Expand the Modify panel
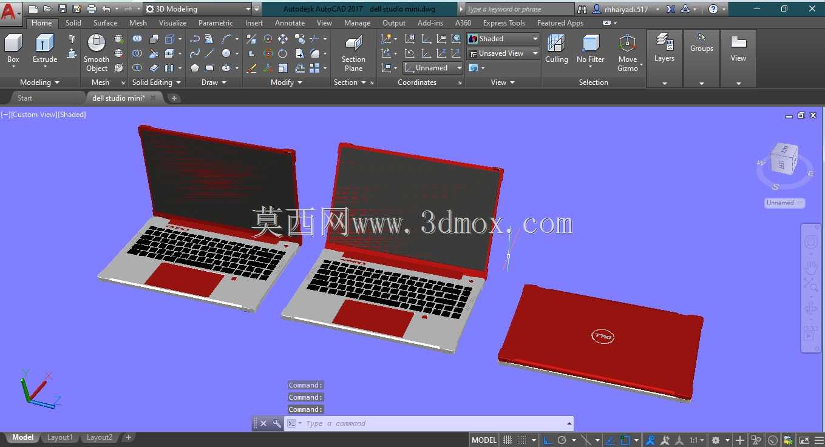 click(287, 82)
